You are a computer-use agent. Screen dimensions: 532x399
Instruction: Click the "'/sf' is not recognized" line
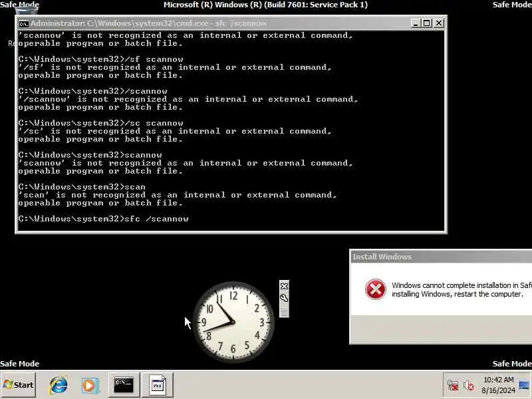174,68
